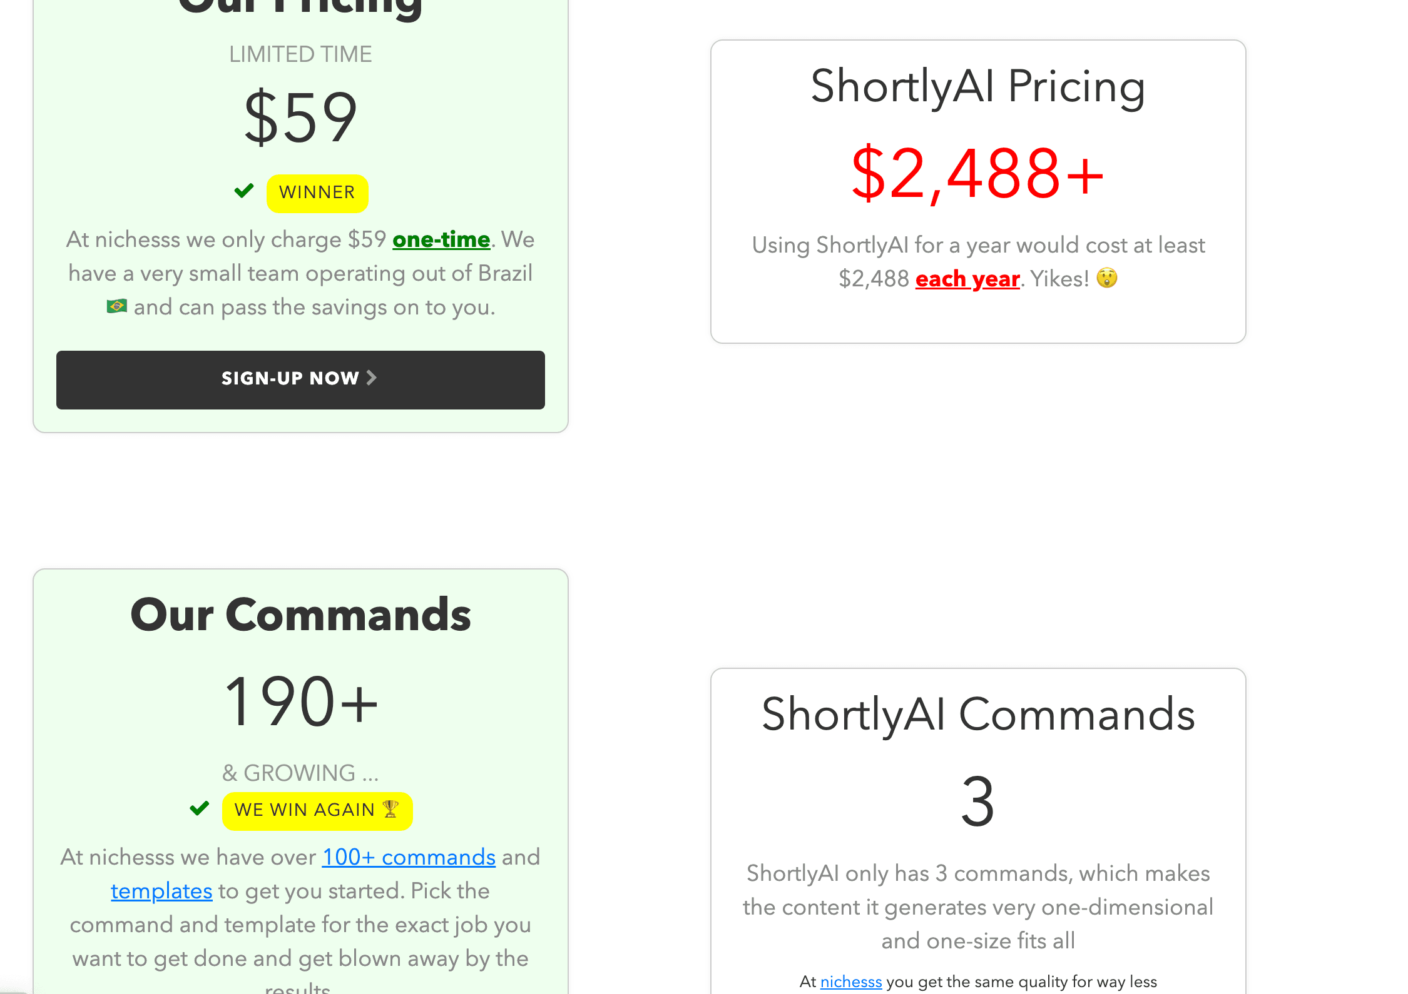Click the red $2,488+ price
Screen dimensions: 1408x994
coord(978,173)
